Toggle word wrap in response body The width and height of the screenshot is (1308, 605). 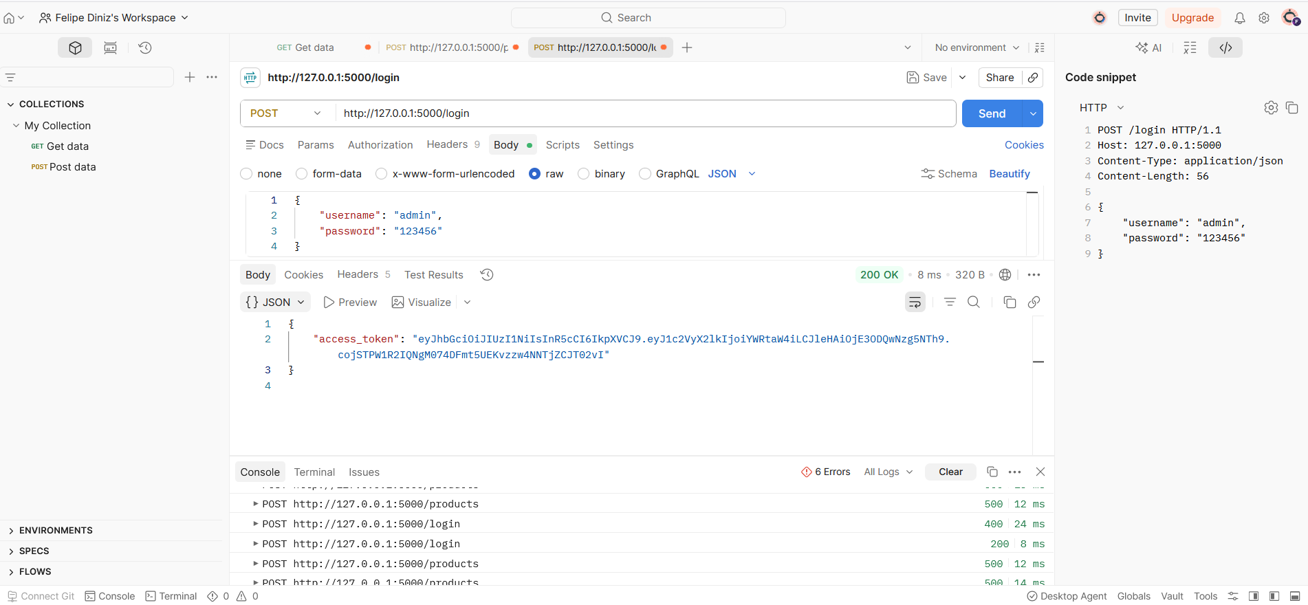click(915, 302)
